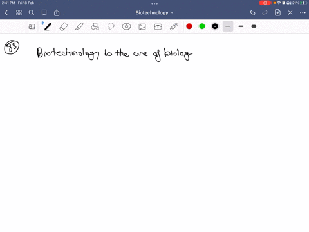The width and height of the screenshot is (309, 232).
Task: Choose the green pen color
Action: pyautogui.click(x=202, y=26)
